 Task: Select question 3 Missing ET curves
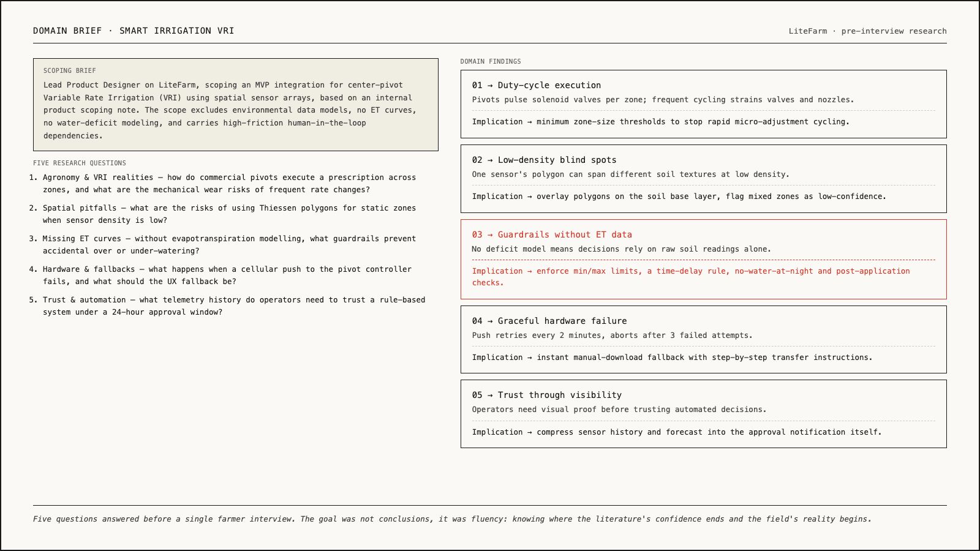[x=229, y=245]
